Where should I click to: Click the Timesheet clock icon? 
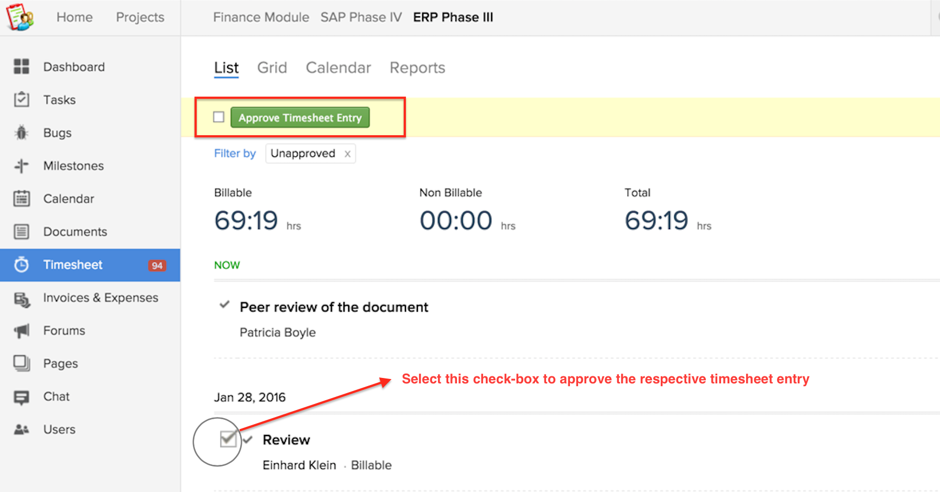point(22,264)
